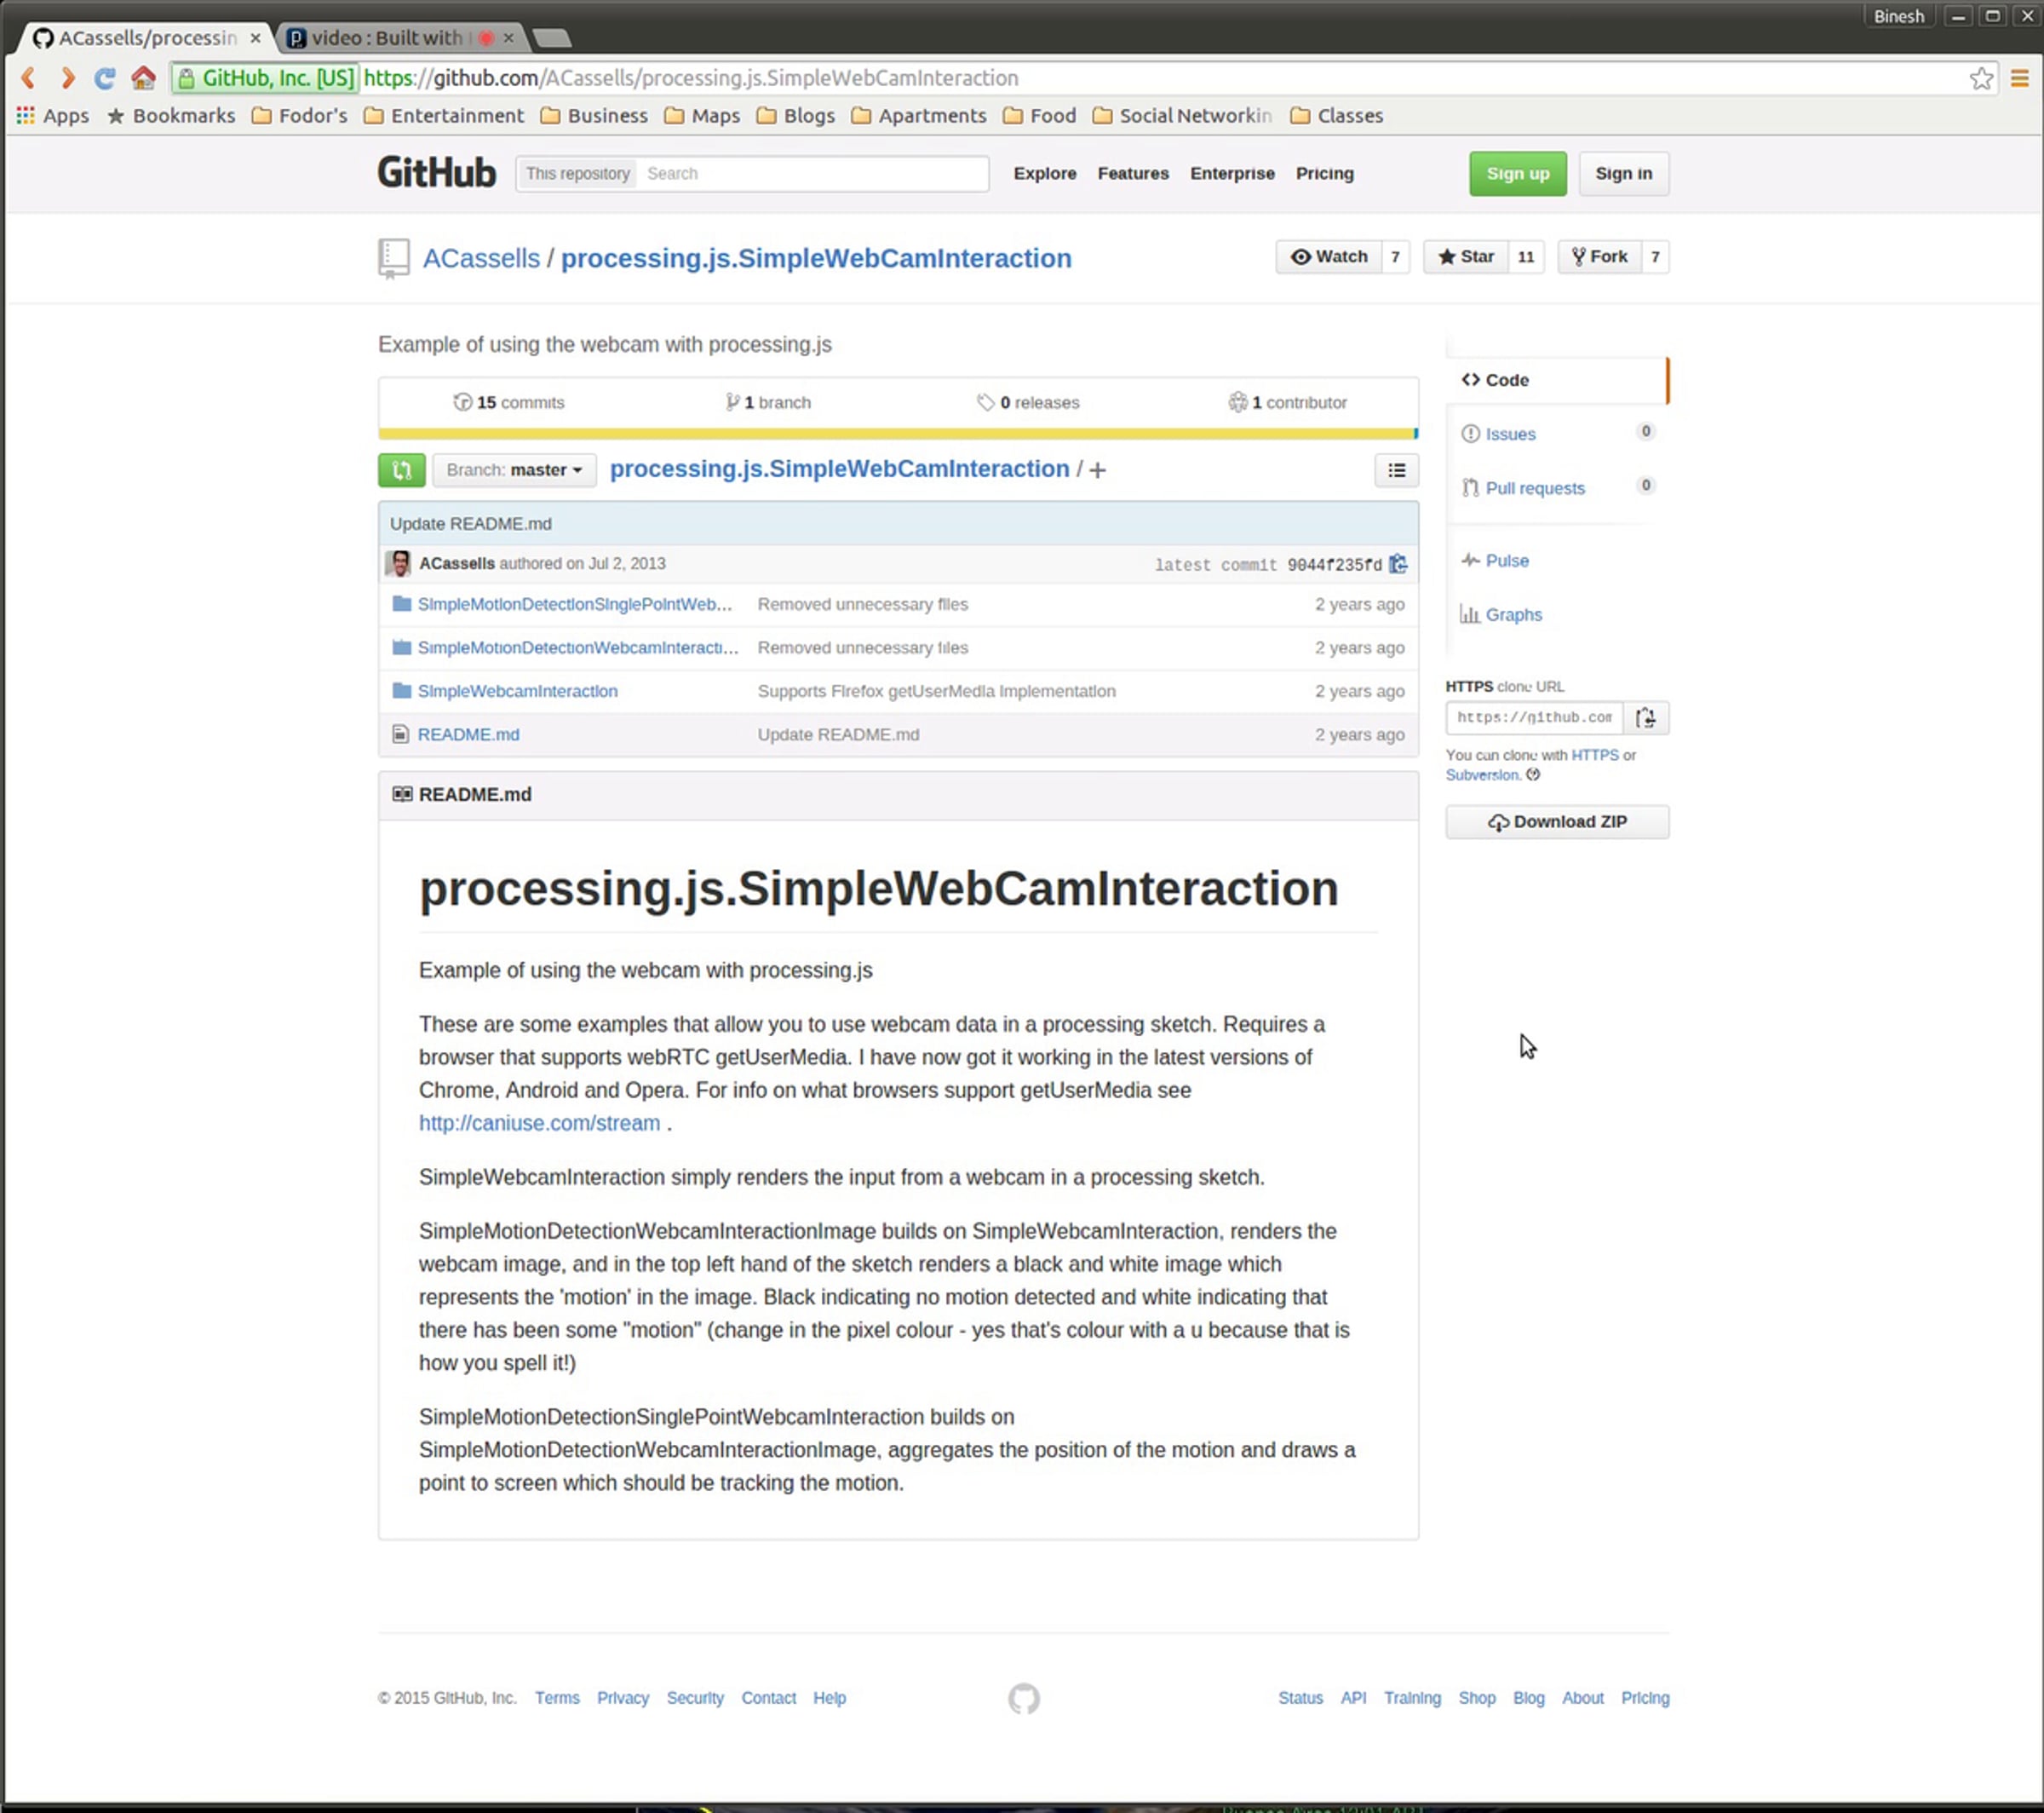Copy the HTTPS clone URL to the clipboard
Image resolution: width=2044 pixels, height=1813 pixels.
click(x=1645, y=717)
